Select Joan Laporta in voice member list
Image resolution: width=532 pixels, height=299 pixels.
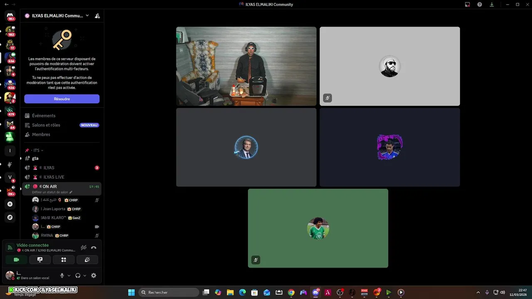[66, 209]
